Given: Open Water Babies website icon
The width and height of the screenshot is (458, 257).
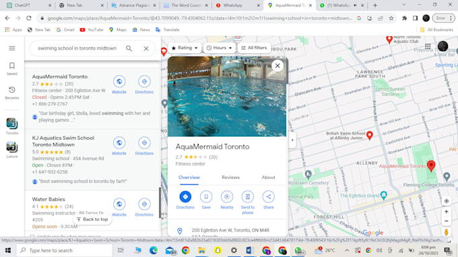Looking at the screenshot, I should pyautogui.click(x=119, y=204).
